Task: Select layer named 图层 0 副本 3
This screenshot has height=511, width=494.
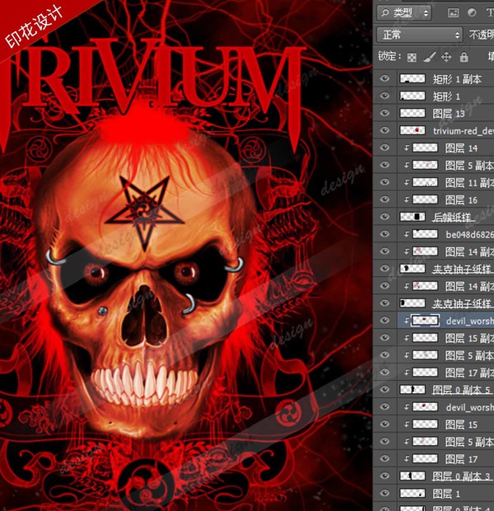Action: pyautogui.click(x=461, y=476)
